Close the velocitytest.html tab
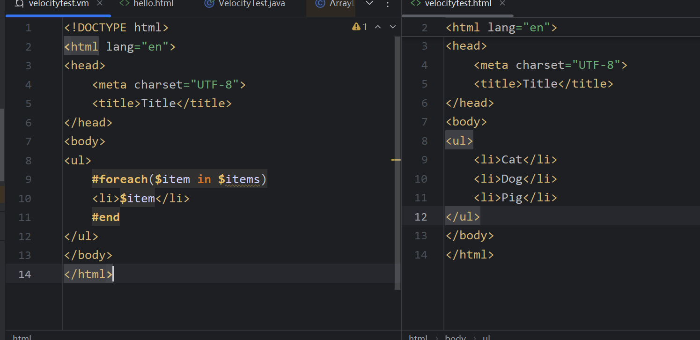Screen dimensions: 700x340 [502, 4]
